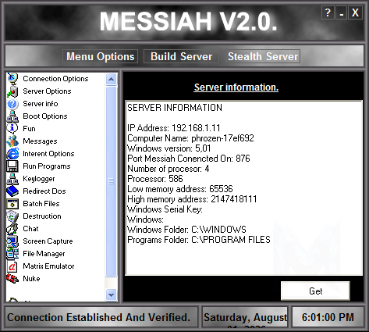
Task: Select the File Manager list entry
Action: tap(44, 254)
